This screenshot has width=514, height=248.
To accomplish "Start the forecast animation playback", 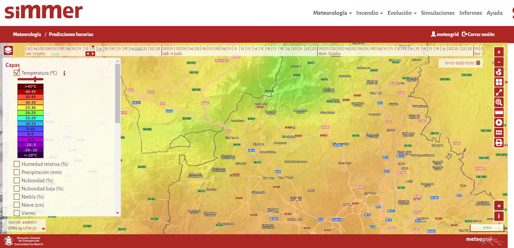I will click(x=499, y=122).
